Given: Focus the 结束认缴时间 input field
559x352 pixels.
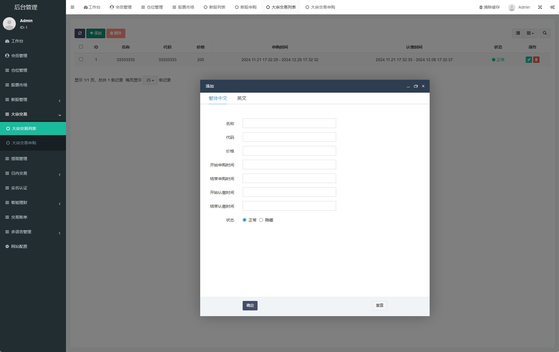Looking at the screenshot, I should tap(289, 206).
